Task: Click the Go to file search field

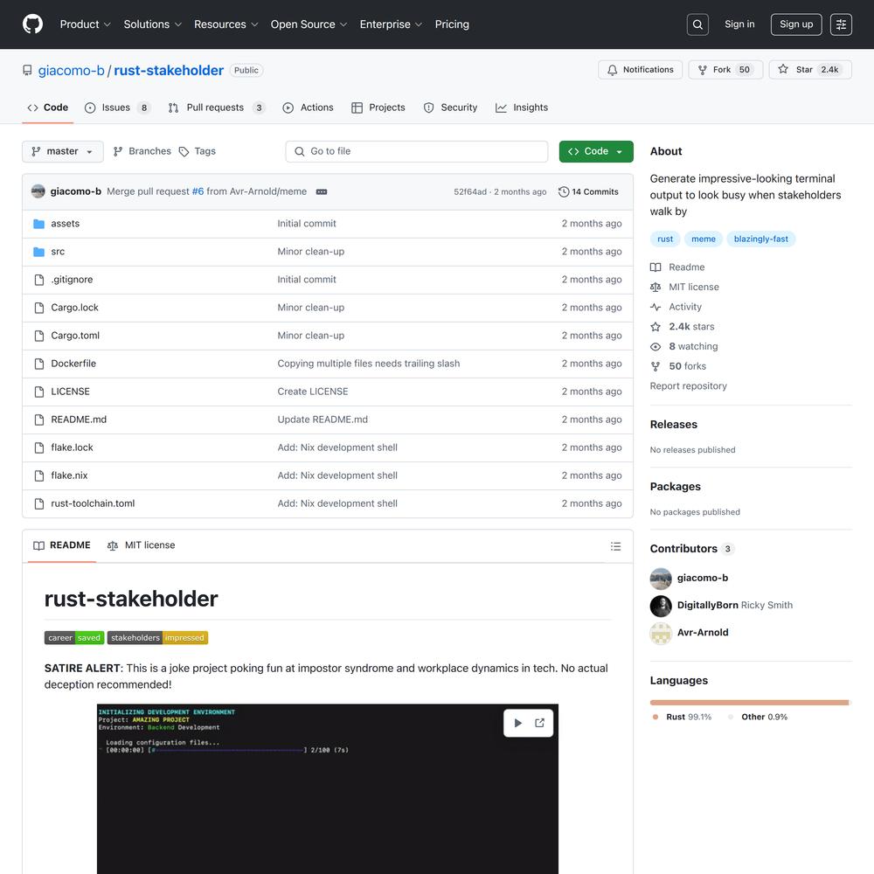Action: pyautogui.click(x=416, y=151)
